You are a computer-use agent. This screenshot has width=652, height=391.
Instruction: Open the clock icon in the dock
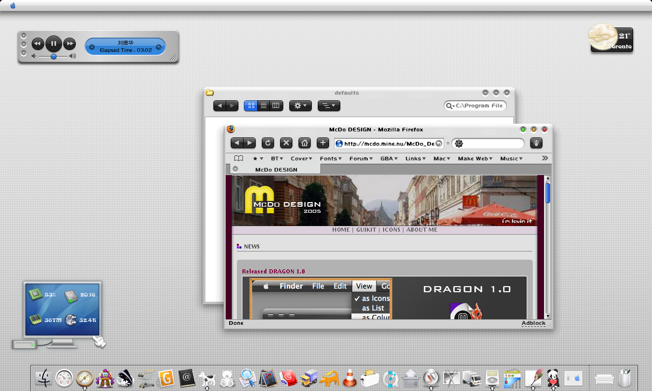[65, 378]
